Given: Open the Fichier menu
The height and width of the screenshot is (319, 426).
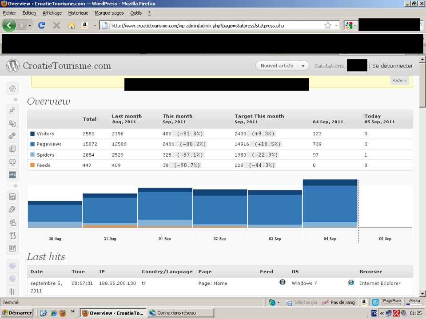Looking at the screenshot, I should 9,13.
